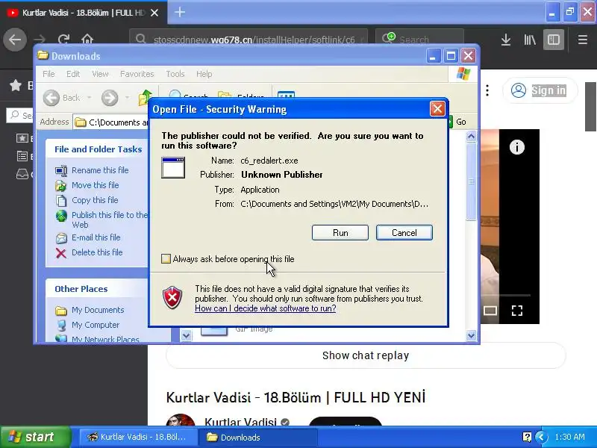
Task: Open File menu in Downloads window
Action: [49, 74]
